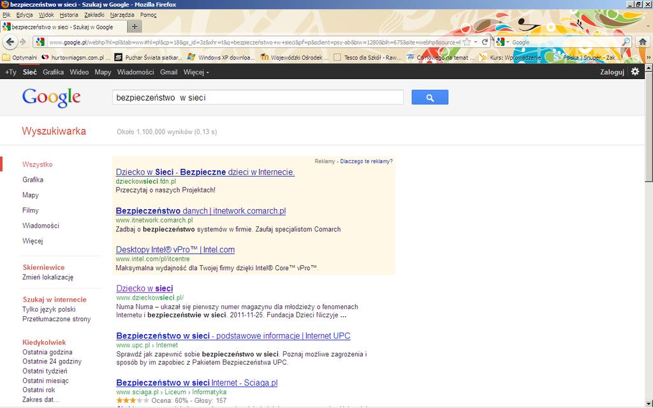The width and height of the screenshot is (653, 408).
Task: Open a new tab with plus button
Action: 134,27
